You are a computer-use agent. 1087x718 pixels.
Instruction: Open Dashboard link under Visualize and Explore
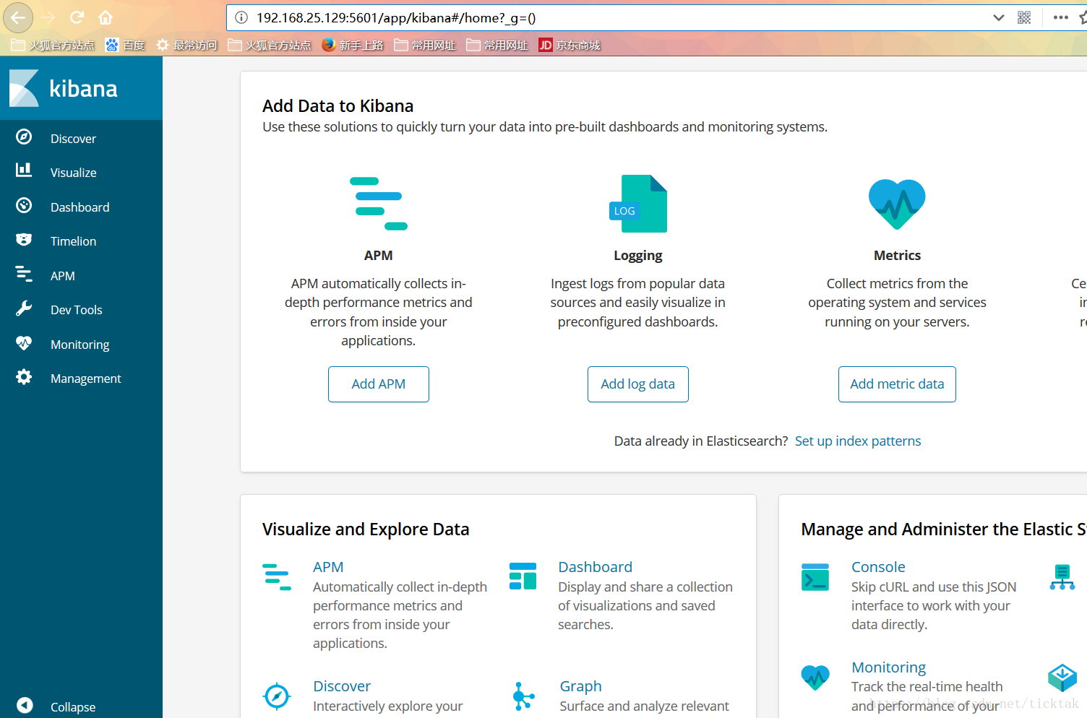click(595, 567)
